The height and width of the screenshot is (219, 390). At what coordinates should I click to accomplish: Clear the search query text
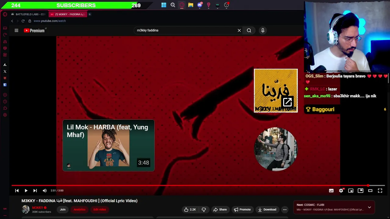pyautogui.click(x=239, y=30)
